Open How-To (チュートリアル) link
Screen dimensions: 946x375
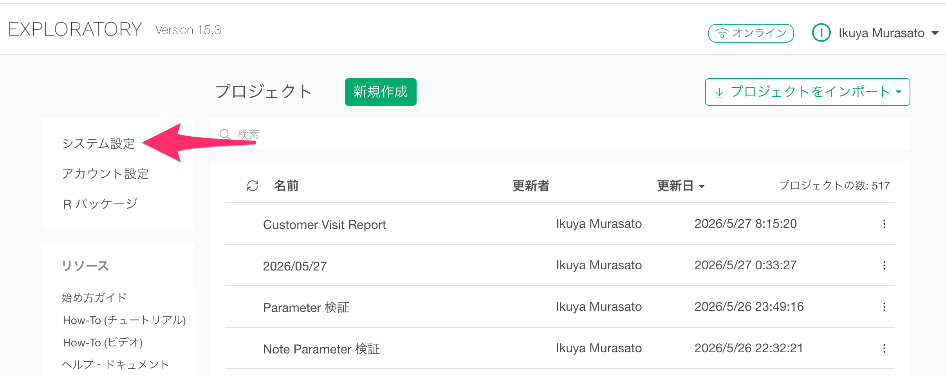[x=124, y=320]
